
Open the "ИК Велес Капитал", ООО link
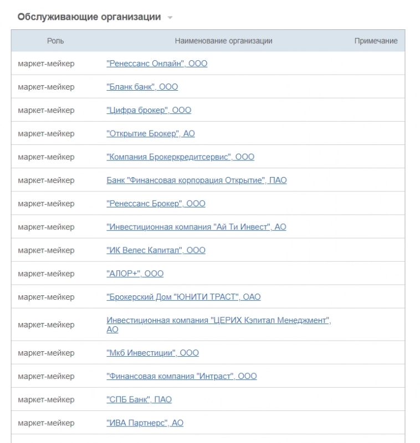(x=156, y=251)
